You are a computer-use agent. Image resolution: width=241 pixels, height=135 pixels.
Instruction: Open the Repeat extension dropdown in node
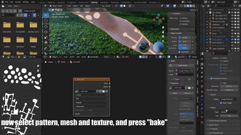(x=92, y=103)
